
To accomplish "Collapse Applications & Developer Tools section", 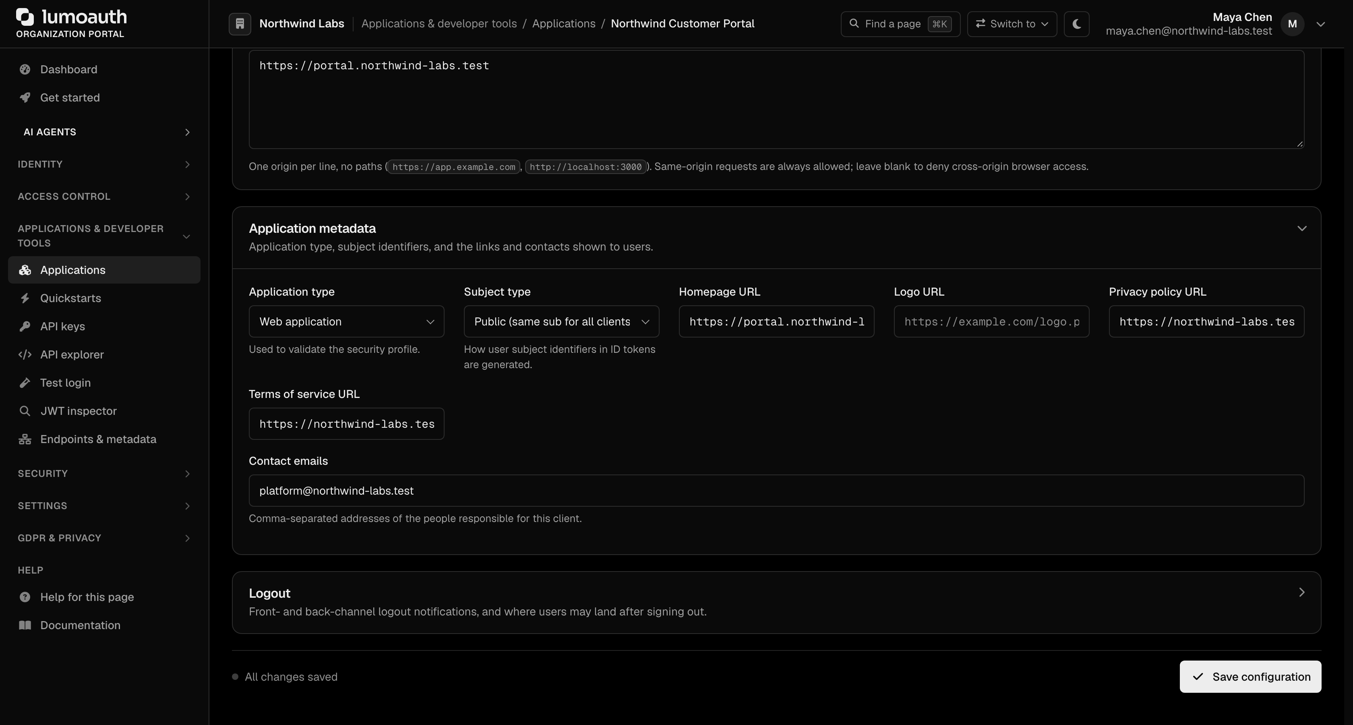I will click(104, 236).
